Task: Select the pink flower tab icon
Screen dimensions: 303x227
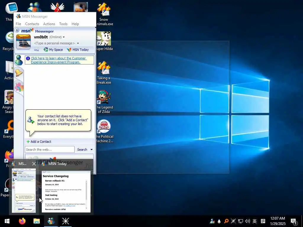Action: click(19, 87)
